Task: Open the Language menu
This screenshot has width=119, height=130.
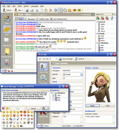Action: (x=34, y=6)
